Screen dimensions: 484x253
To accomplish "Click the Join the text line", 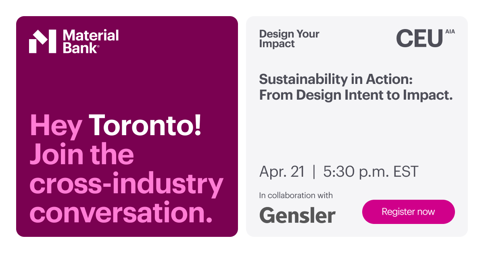I will [82, 155].
